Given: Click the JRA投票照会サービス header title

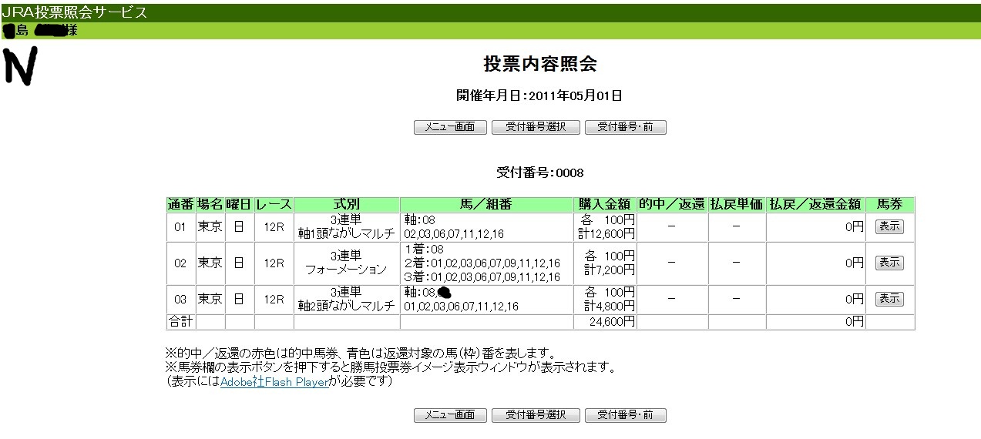Looking at the screenshot, I should [74, 12].
